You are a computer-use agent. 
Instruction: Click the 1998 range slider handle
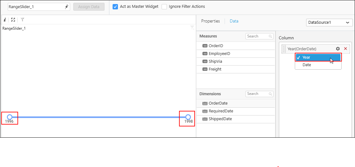tap(188, 117)
